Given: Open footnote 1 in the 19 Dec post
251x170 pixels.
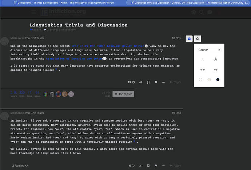Looking at the screenshot, I should click(135, 141).
